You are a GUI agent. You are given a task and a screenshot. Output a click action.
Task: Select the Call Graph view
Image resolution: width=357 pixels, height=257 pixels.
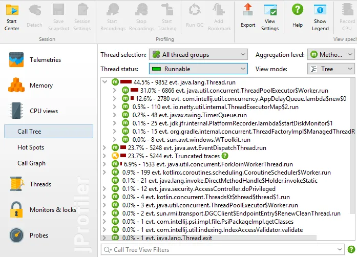coord(31,163)
